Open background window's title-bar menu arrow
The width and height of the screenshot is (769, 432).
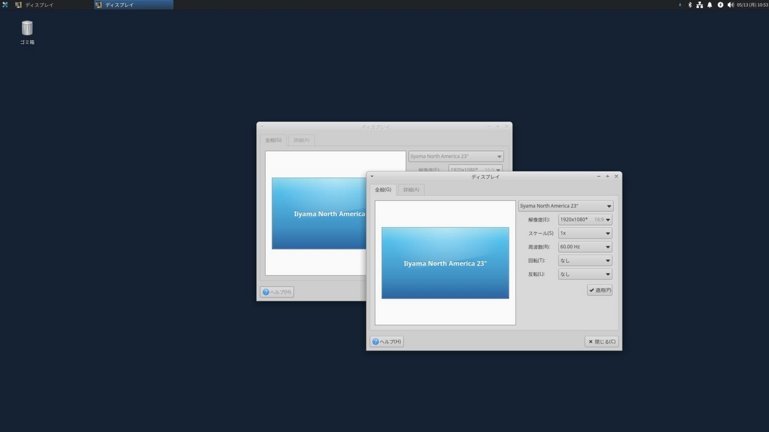pos(262,126)
